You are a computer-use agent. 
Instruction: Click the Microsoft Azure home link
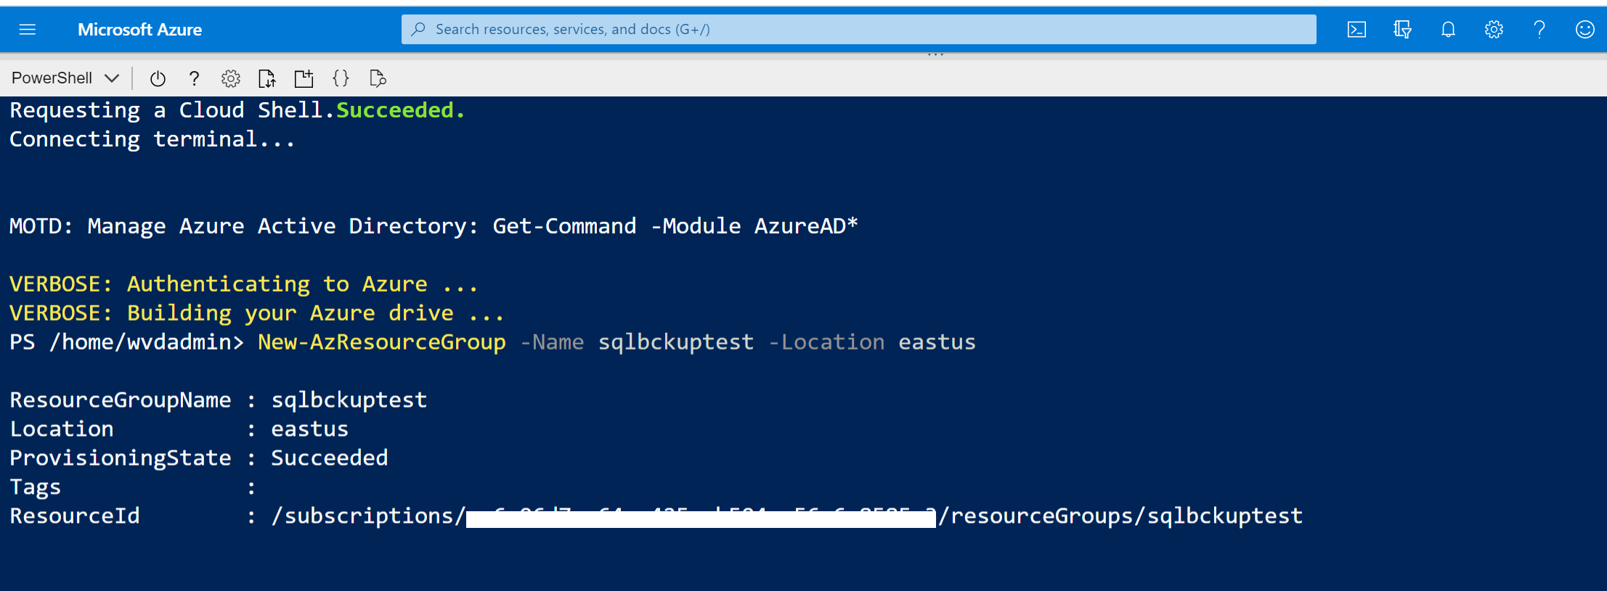coord(139,30)
